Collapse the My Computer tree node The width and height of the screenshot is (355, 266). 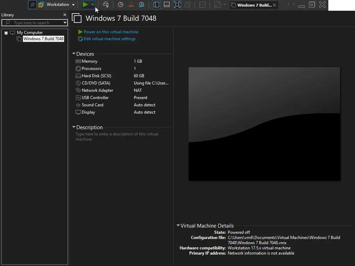(6, 33)
